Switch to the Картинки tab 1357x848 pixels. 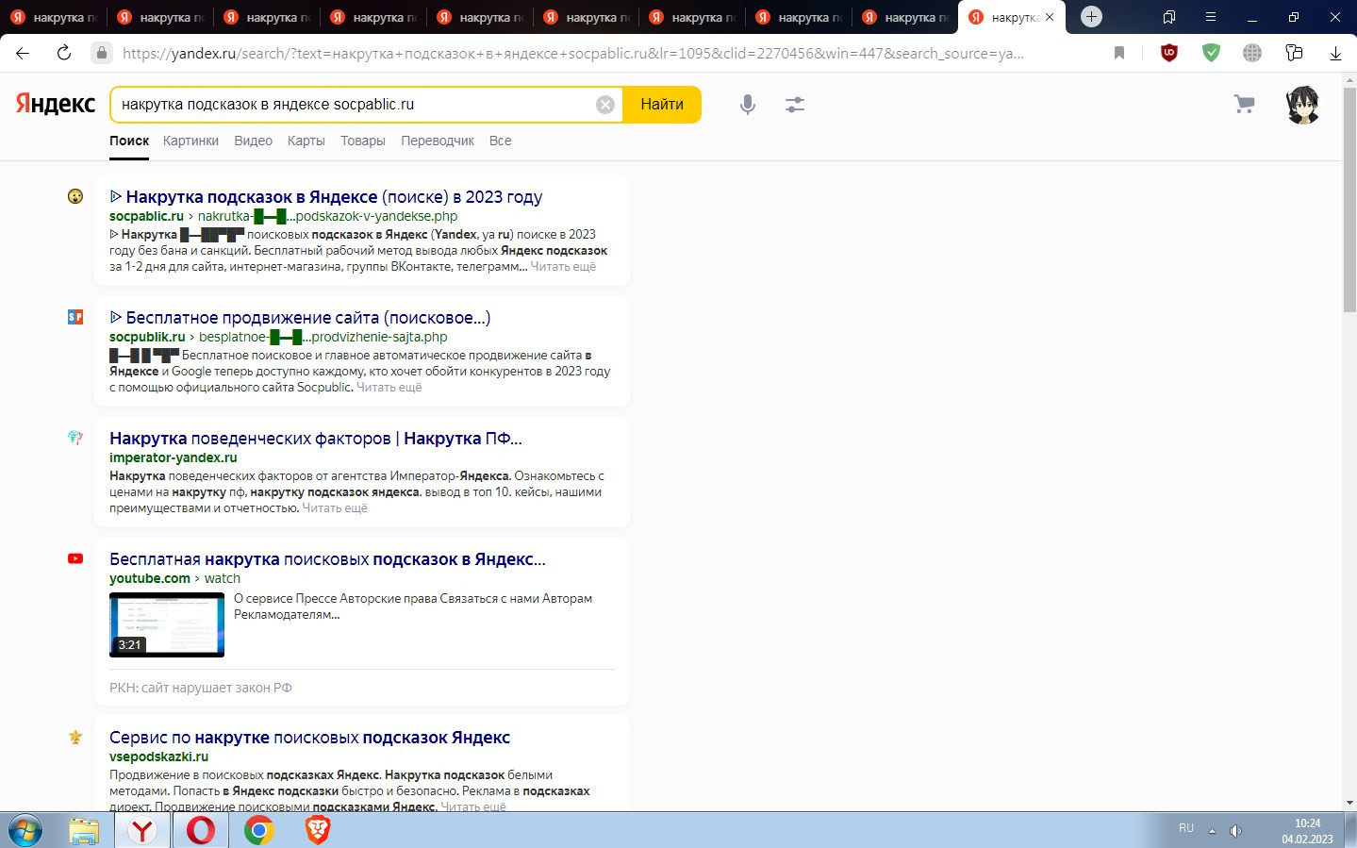click(190, 141)
